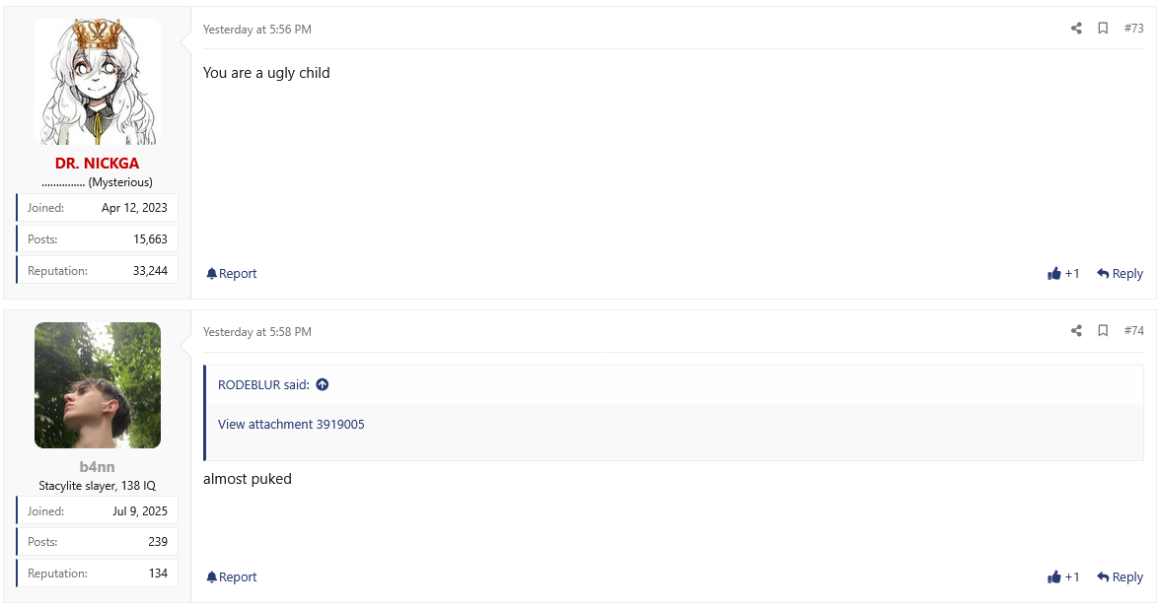Click the Yesterday at 5:56 PM timestamp

[x=257, y=30]
